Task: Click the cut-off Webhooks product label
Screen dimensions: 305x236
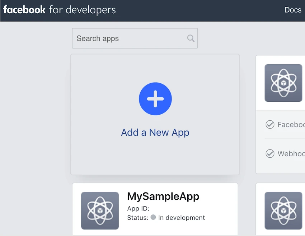Action: [x=291, y=154]
